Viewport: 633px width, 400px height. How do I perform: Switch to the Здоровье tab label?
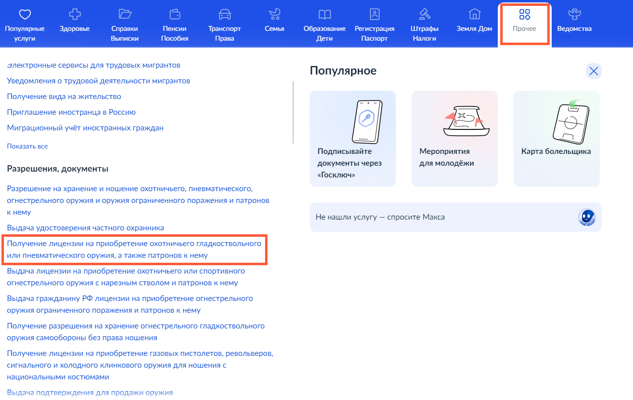coord(74,28)
